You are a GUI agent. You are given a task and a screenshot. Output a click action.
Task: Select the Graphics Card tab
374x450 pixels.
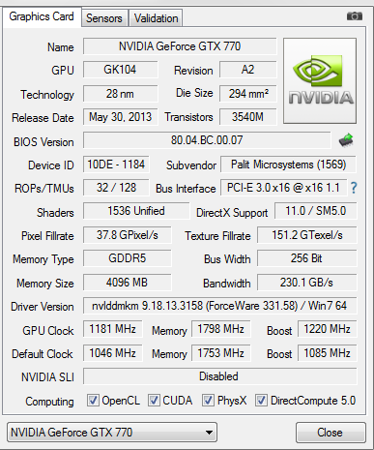coord(42,16)
